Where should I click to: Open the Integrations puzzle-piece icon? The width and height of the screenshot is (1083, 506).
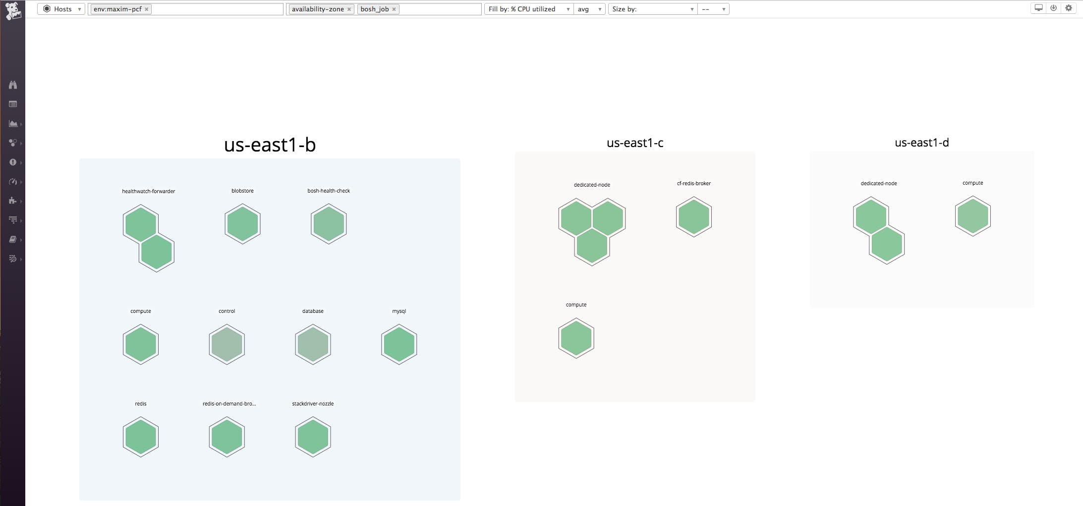[x=13, y=201]
